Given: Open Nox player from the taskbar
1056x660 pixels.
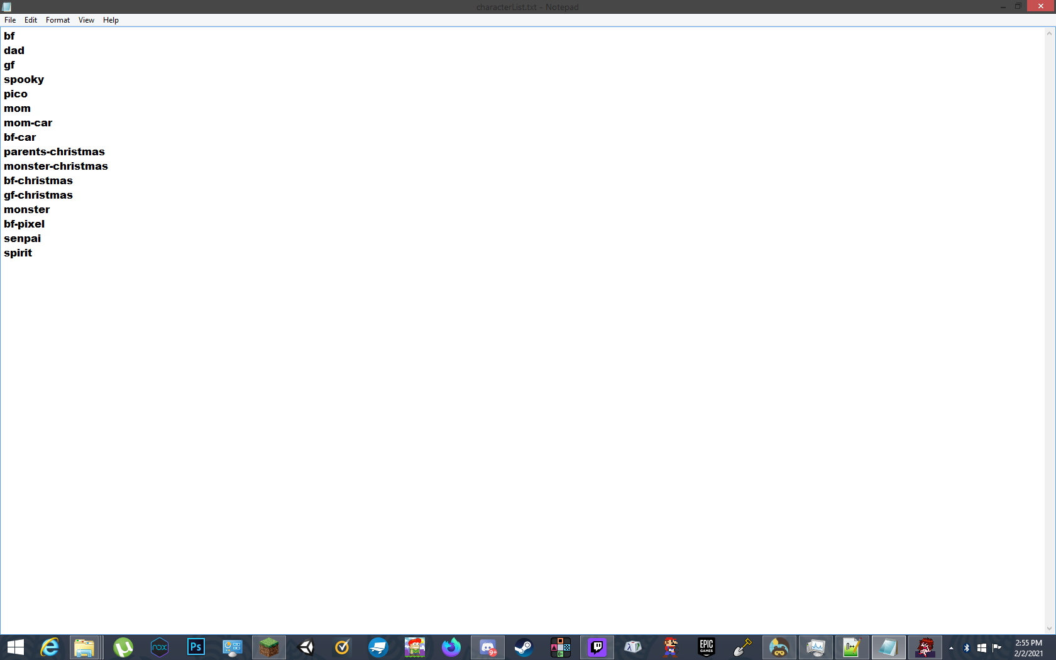Looking at the screenshot, I should (160, 647).
